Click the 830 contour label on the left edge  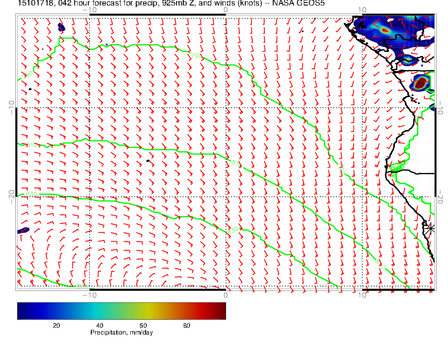32,194
